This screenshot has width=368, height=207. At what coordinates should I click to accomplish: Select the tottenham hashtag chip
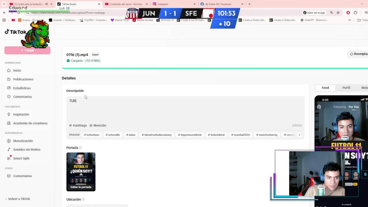pyautogui.click(x=91, y=135)
